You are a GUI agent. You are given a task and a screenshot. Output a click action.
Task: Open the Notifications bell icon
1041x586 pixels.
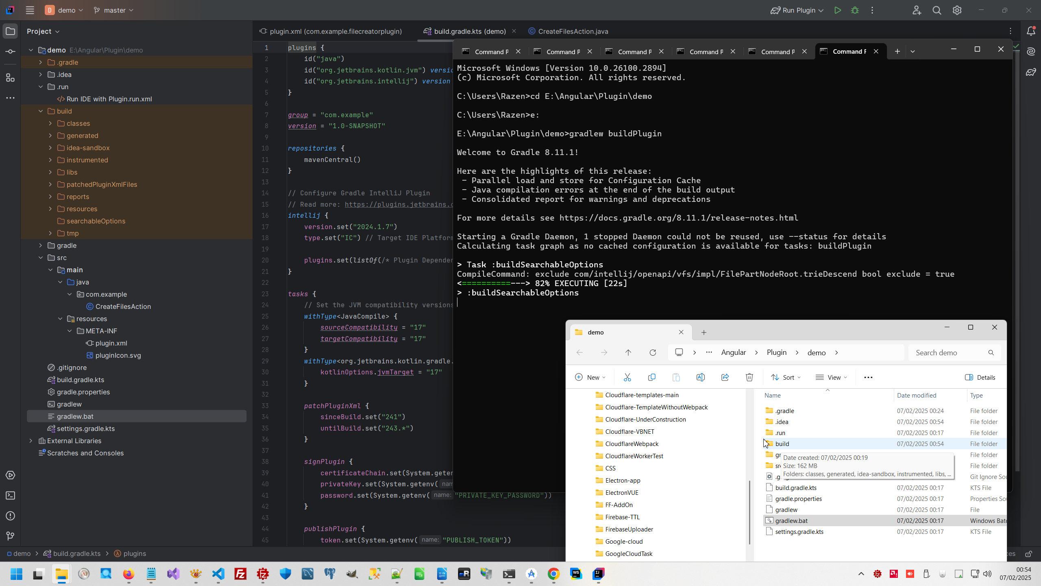pos(1031,31)
